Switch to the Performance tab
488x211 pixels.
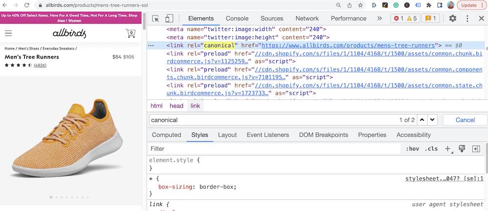click(x=348, y=19)
